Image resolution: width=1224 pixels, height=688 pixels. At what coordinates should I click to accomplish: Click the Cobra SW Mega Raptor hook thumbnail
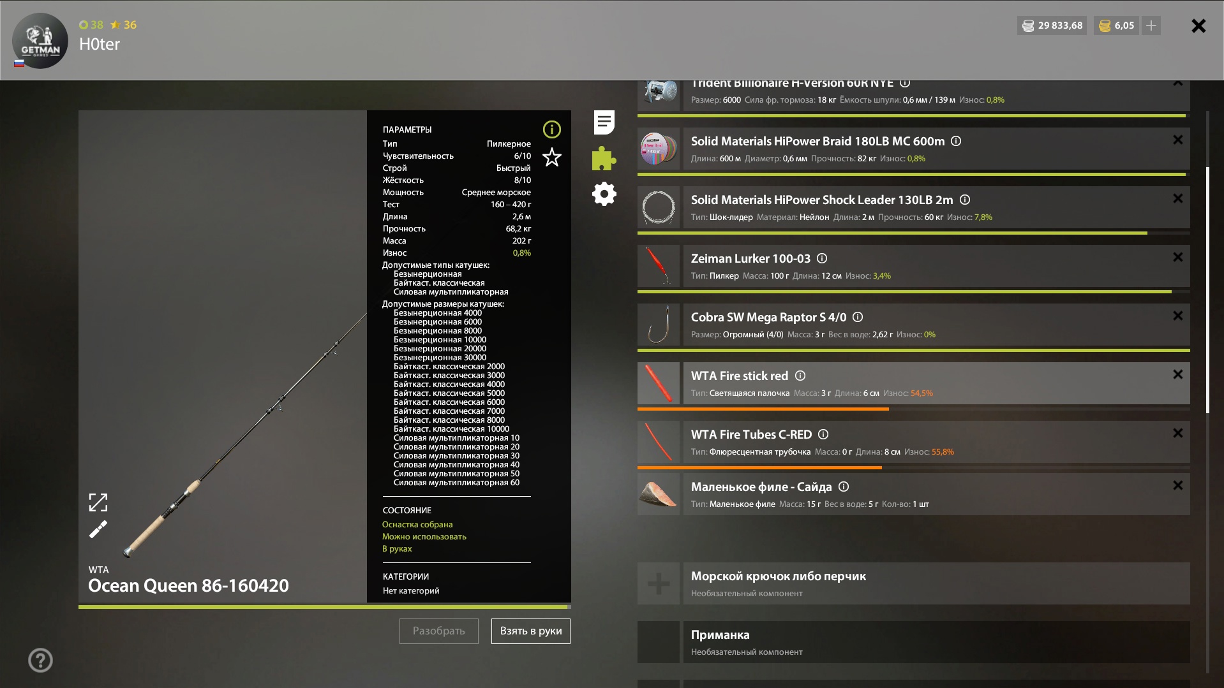pyautogui.click(x=659, y=325)
